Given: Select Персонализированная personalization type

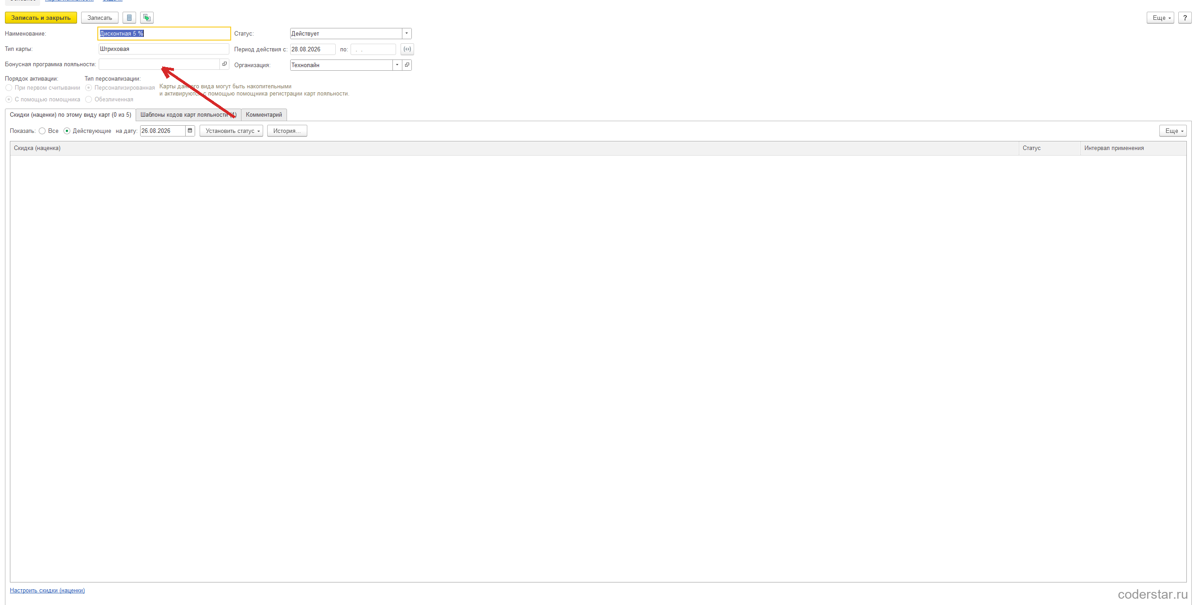Looking at the screenshot, I should coord(88,88).
